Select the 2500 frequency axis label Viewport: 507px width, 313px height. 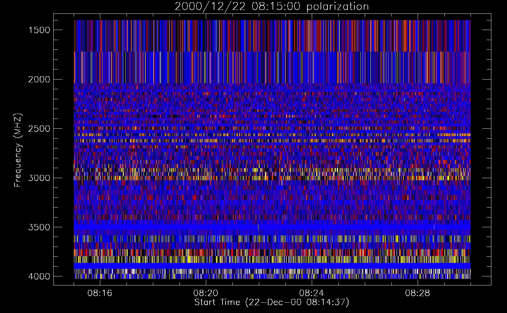click(x=39, y=129)
